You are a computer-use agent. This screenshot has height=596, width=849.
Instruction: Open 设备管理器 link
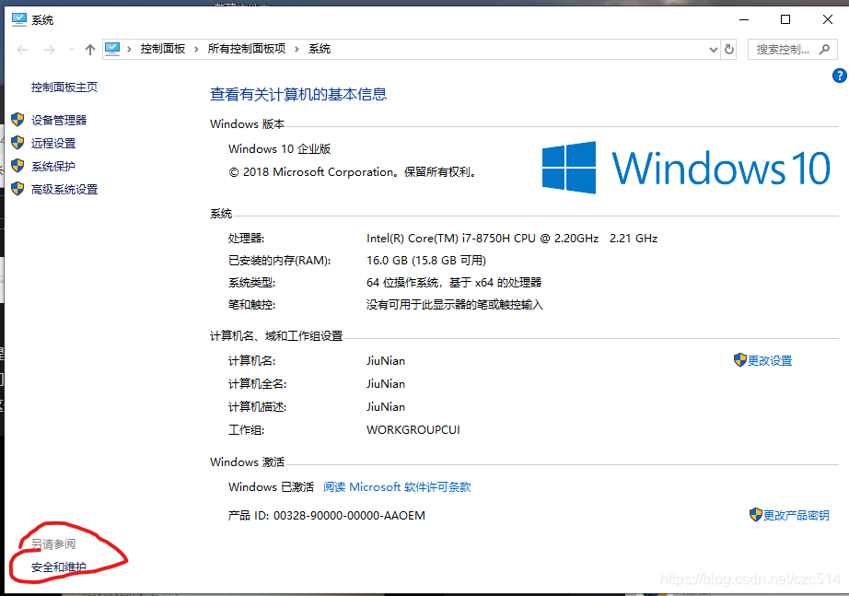[x=59, y=121]
